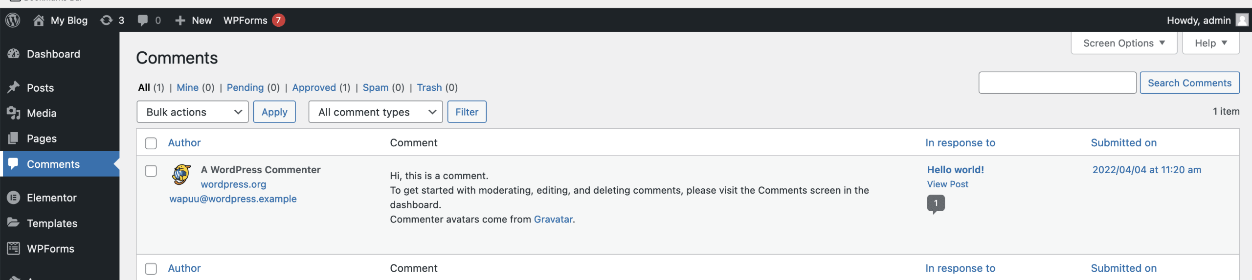The width and height of the screenshot is (1252, 280).
Task: Click the admin user avatar icon
Action: click(1241, 20)
